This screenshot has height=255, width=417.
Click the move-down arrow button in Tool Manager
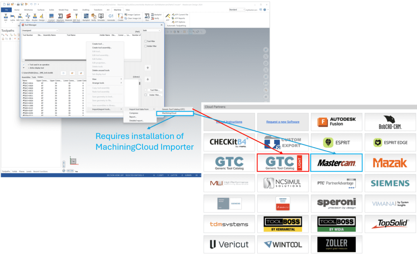pos(148,79)
